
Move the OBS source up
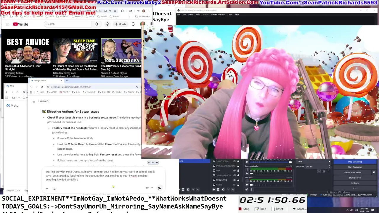pos(228,190)
